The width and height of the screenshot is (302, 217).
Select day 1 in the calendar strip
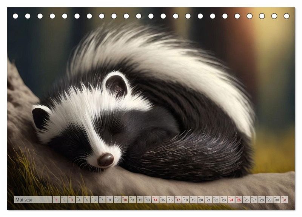coord(56,200)
